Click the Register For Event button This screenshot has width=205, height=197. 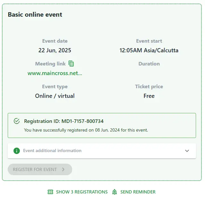pyautogui.click(x=40, y=169)
